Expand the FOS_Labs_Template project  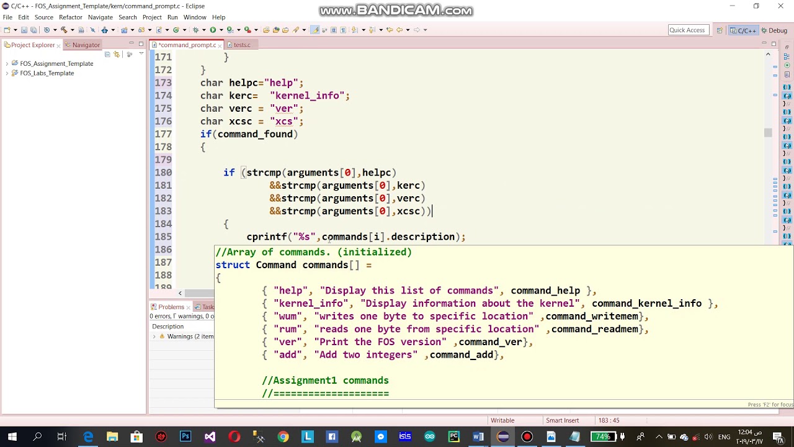pos(7,73)
